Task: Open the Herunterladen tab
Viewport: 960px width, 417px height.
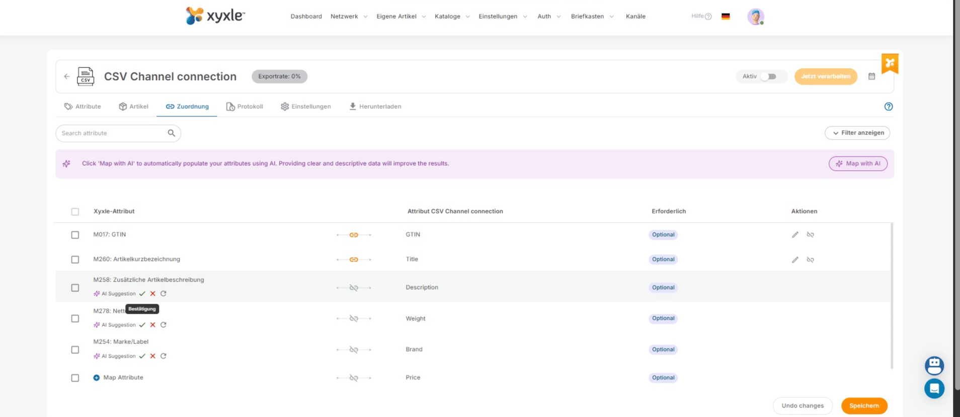Action: point(375,107)
